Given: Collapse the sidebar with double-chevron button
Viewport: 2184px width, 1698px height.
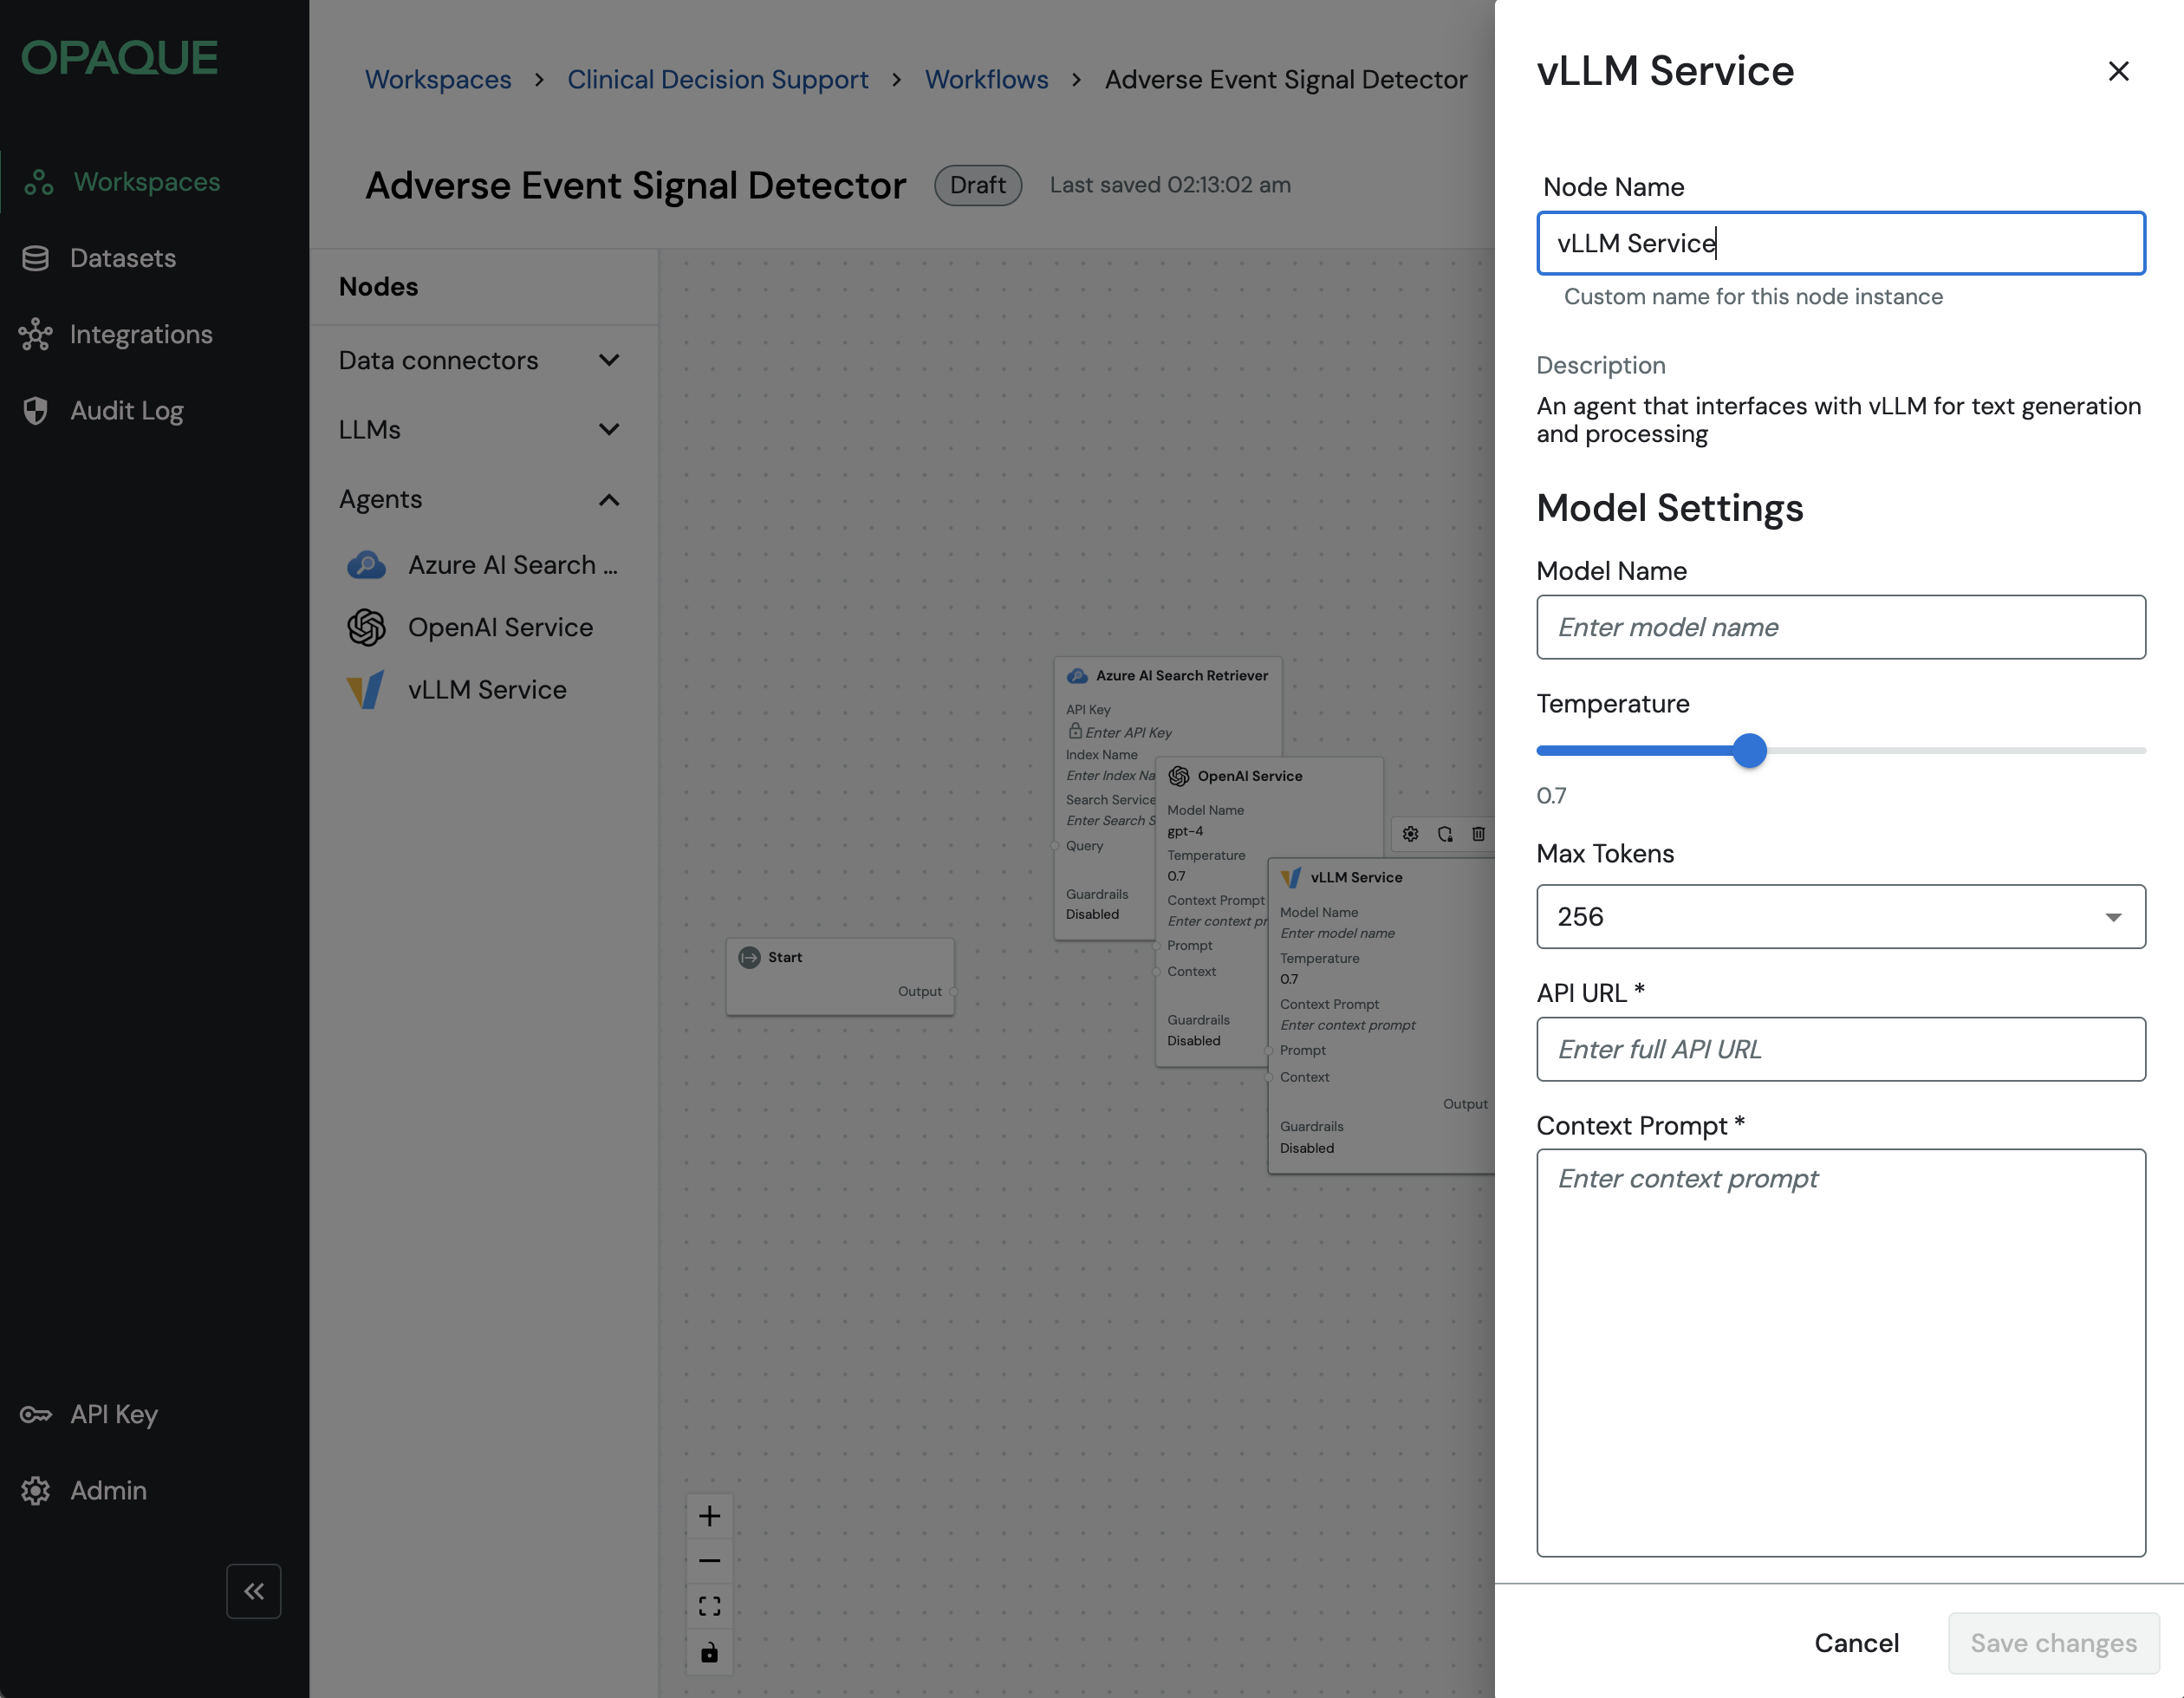Looking at the screenshot, I should pyautogui.click(x=253, y=1590).
